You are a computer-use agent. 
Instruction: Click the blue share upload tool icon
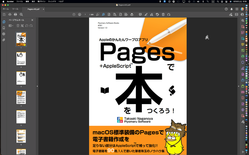click(243, 80)
